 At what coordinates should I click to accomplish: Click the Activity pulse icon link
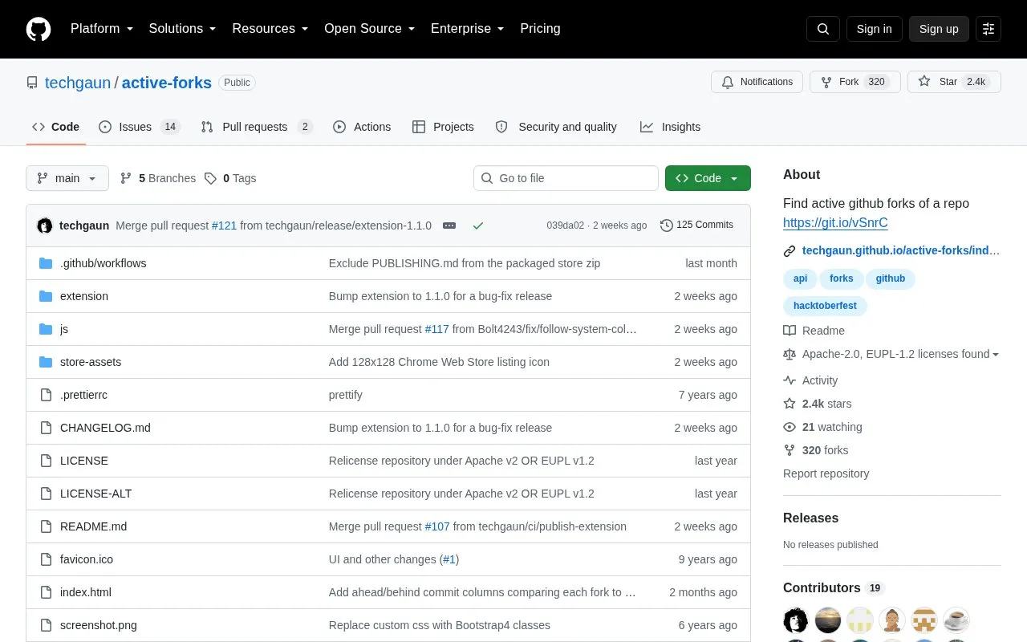click(x=790, y=380)
